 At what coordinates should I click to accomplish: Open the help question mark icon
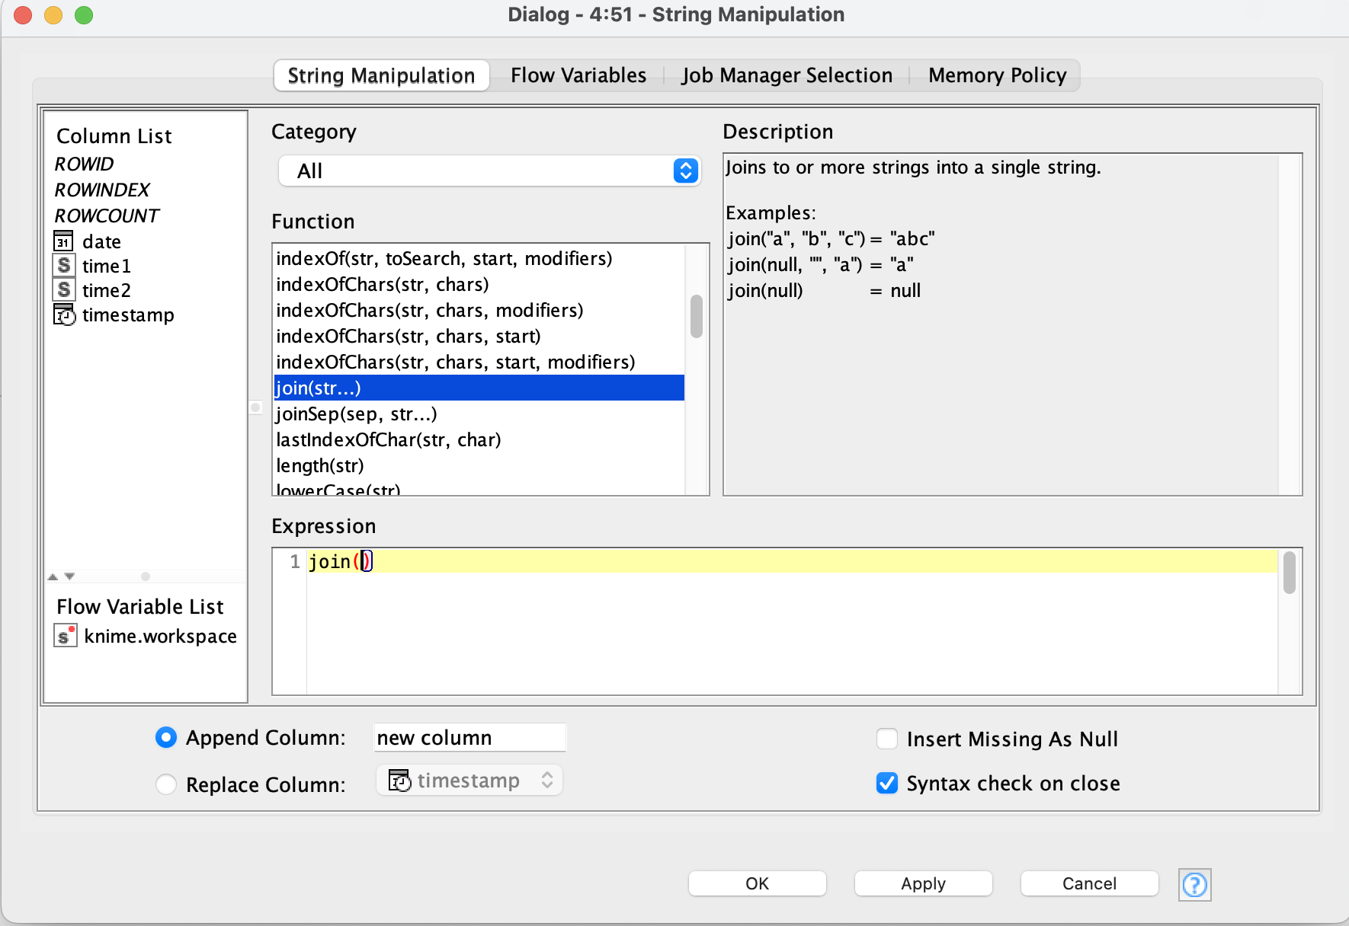(x=1194, y=884)
